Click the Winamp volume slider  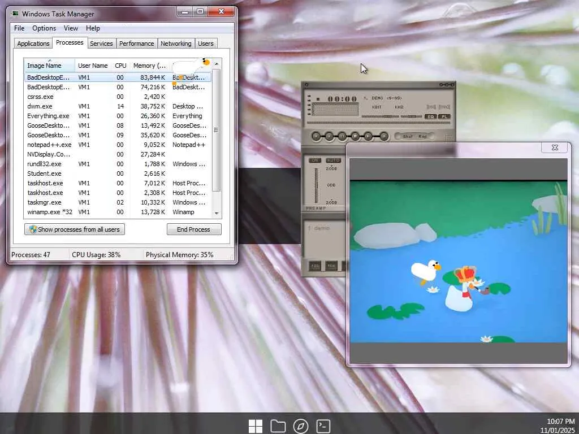pyautogui.click(x=381, y=116)
